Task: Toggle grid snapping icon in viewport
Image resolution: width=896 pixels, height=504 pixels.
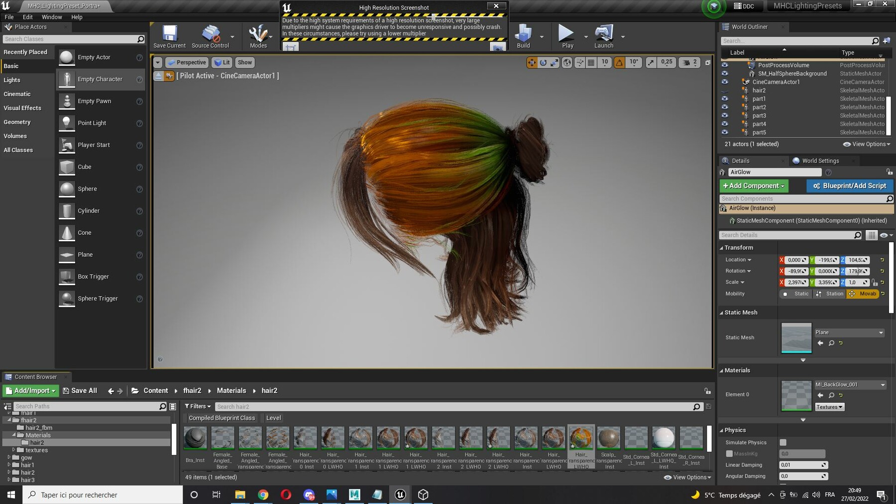Action: [x=591, y=62]
